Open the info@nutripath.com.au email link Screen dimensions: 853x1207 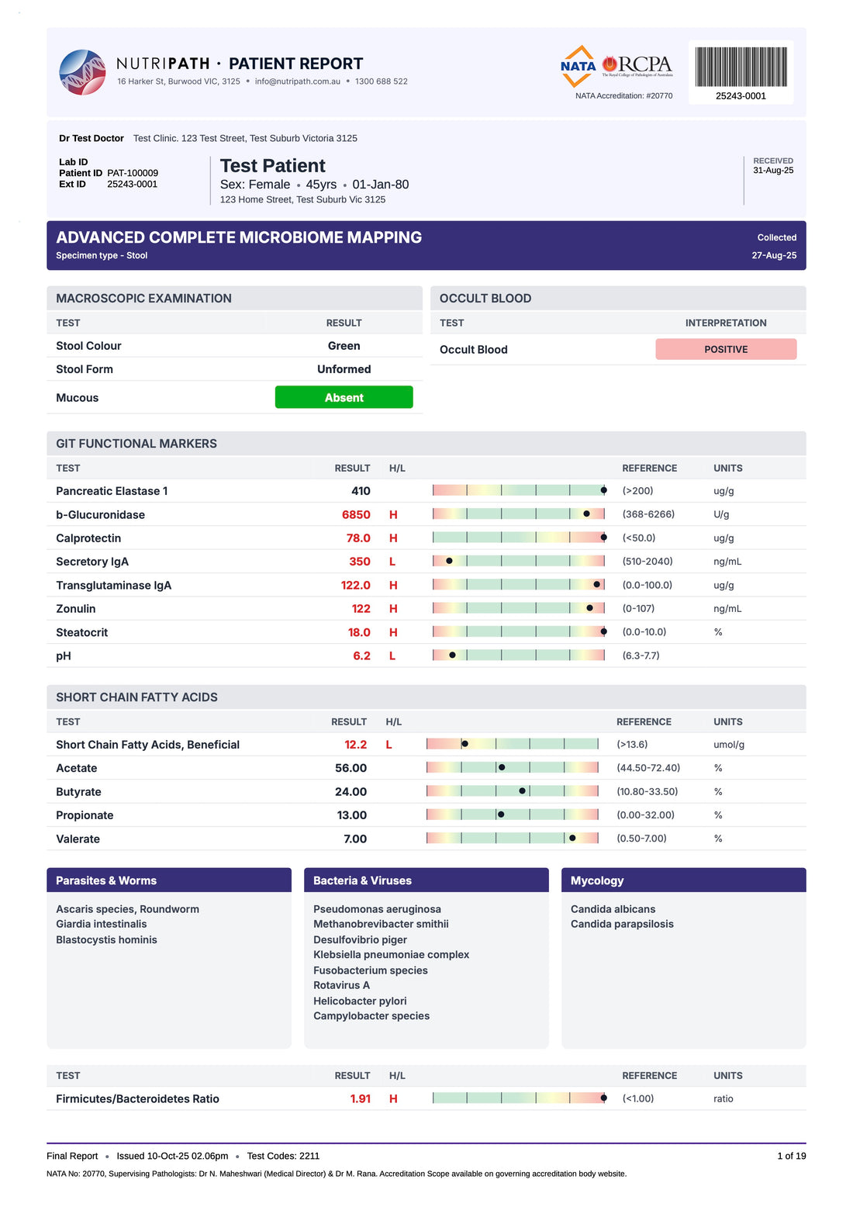(298, 81)
